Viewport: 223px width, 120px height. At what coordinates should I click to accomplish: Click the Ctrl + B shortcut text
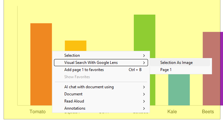135,70
